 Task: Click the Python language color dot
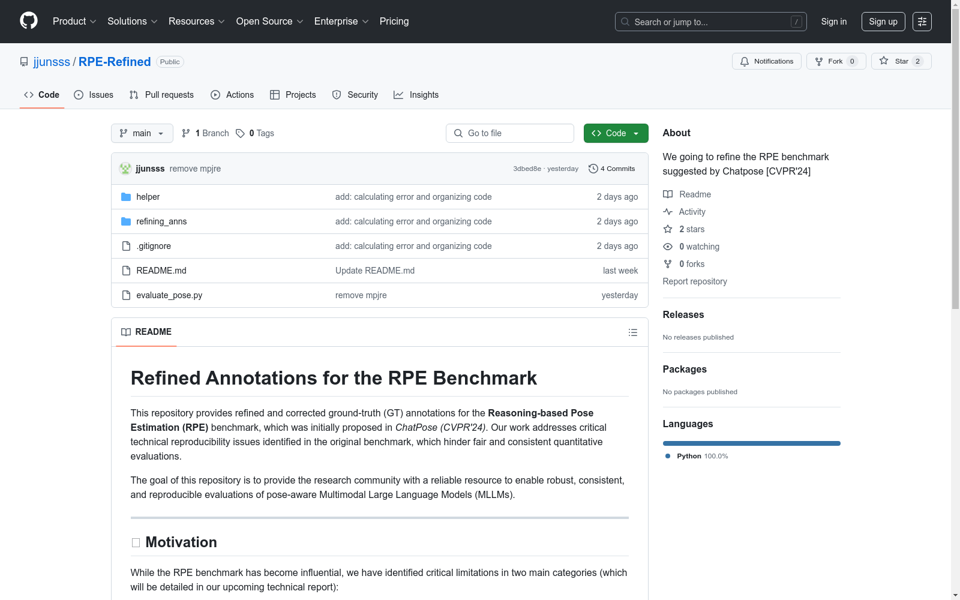(x=668, y=456)
